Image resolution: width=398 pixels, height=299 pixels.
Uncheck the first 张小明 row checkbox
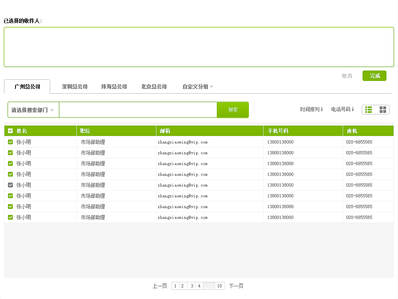coord(11,142)
